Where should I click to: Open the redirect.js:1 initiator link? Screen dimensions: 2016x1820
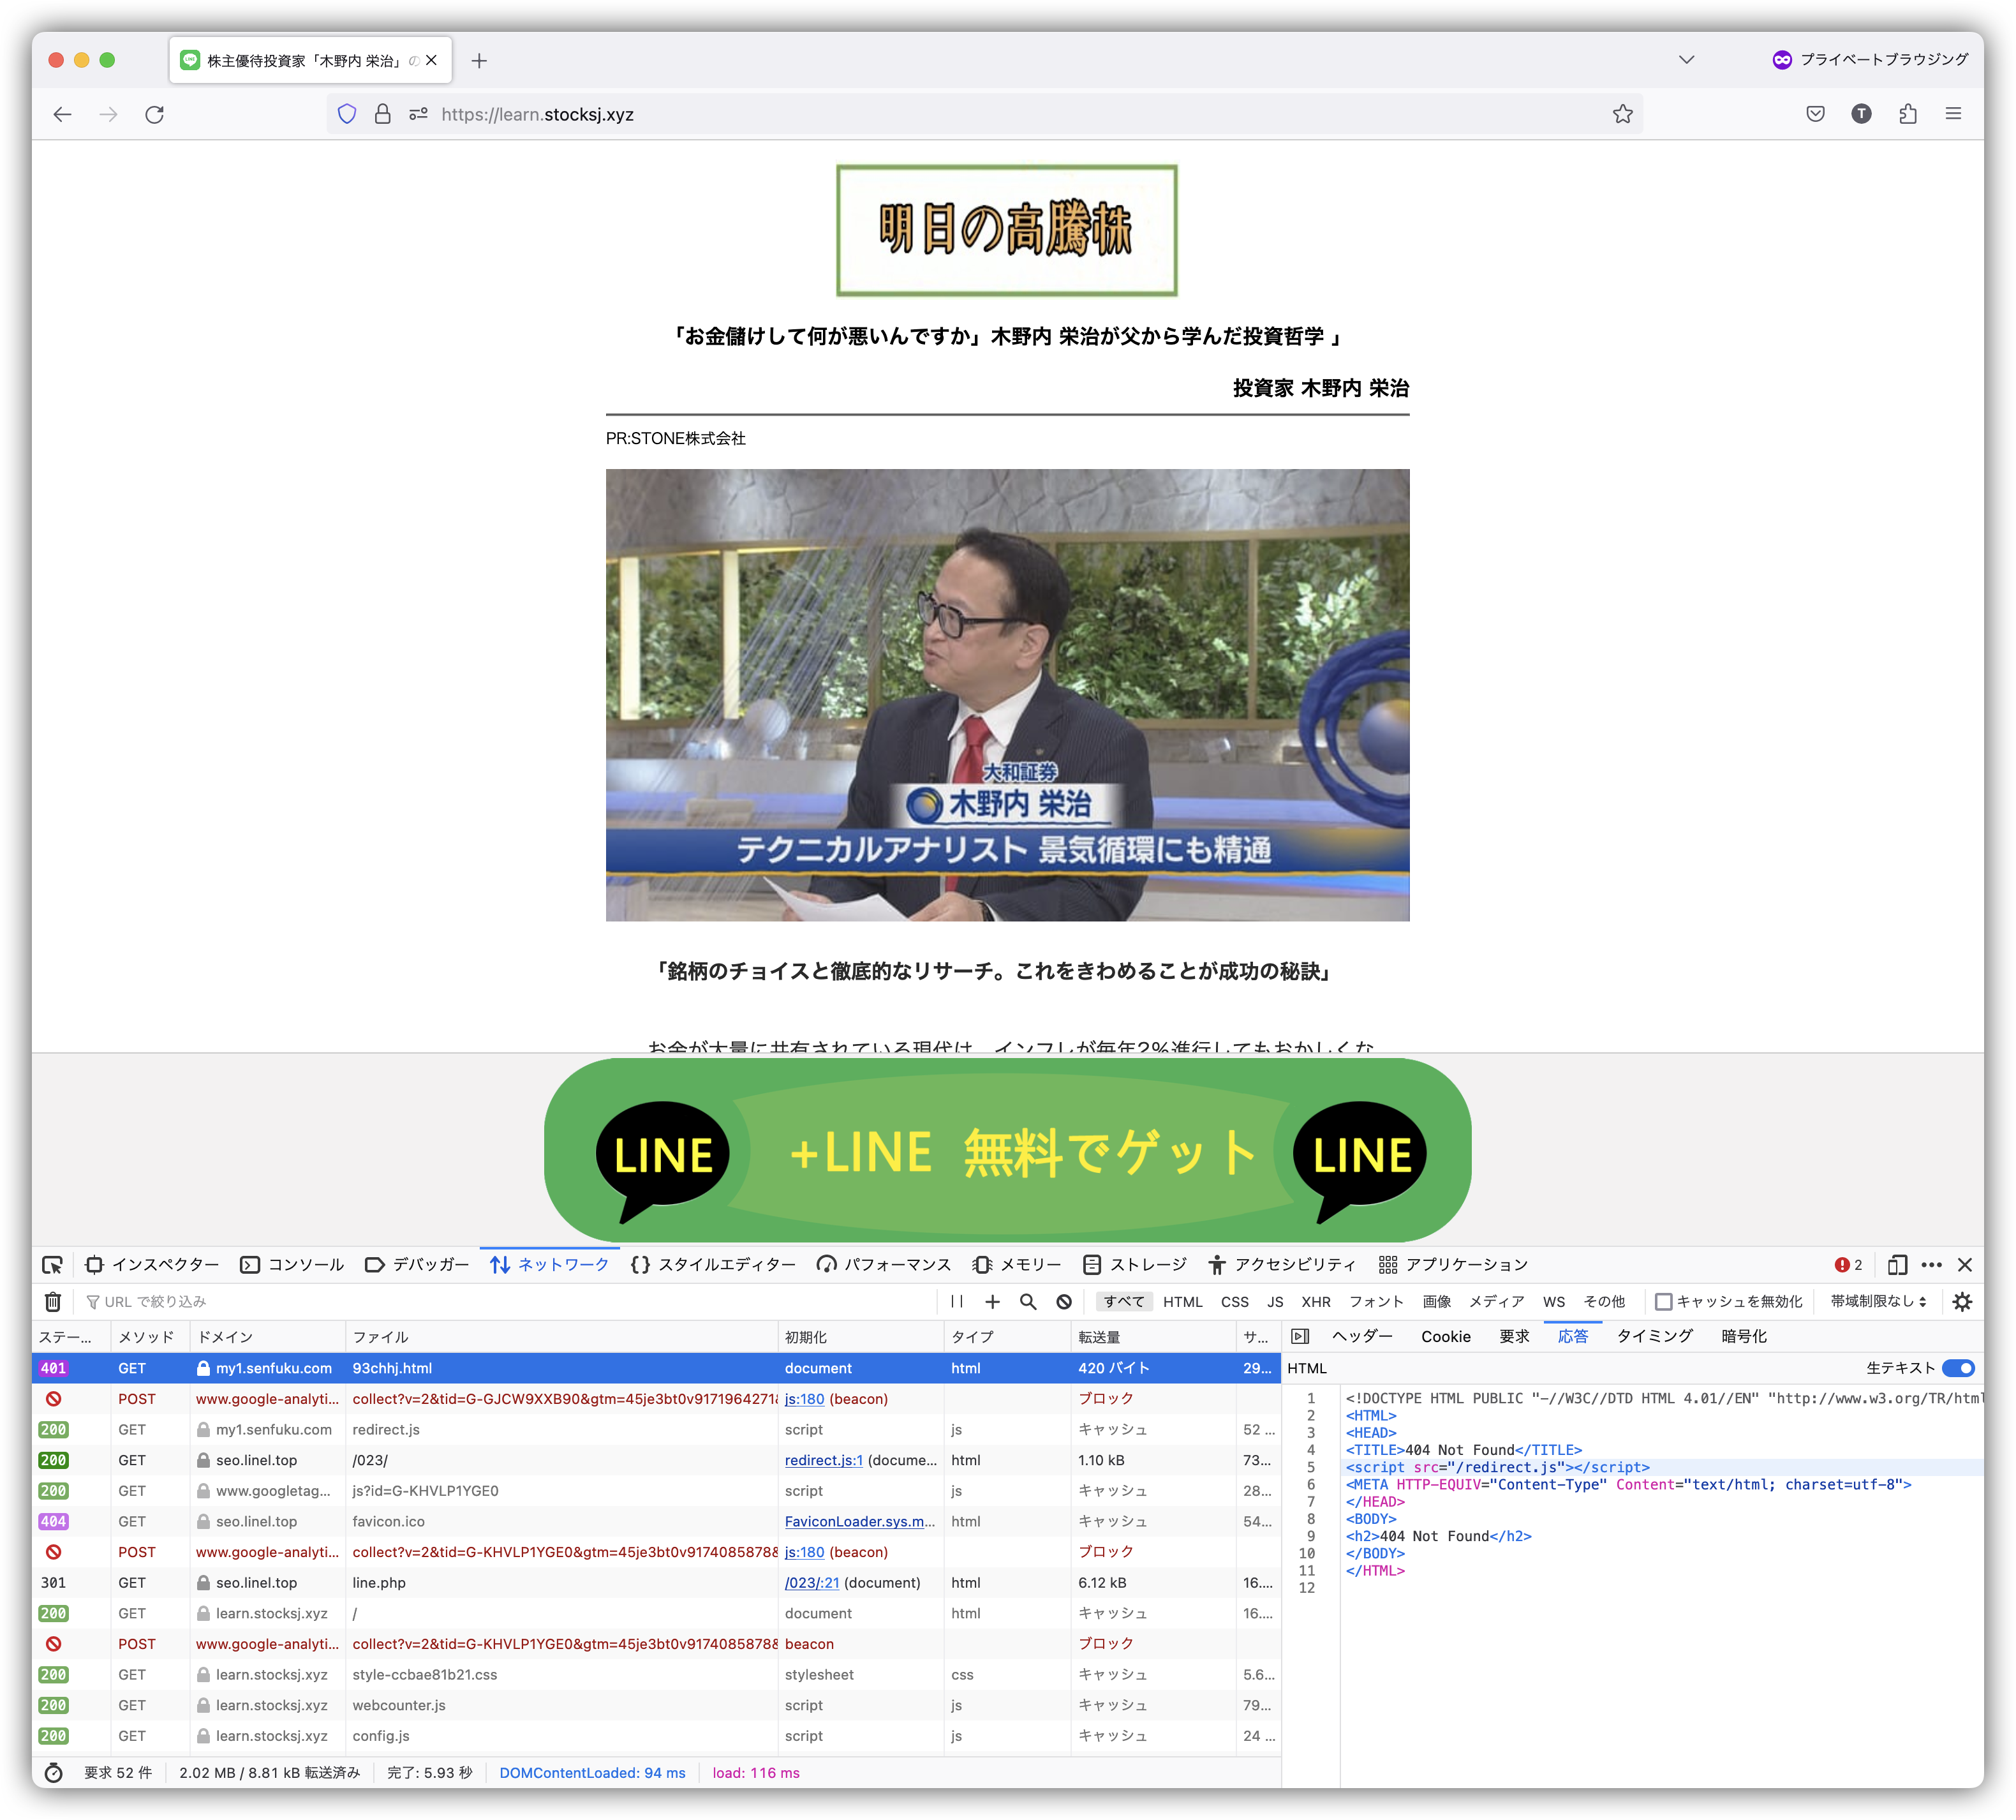[824, 1460]
